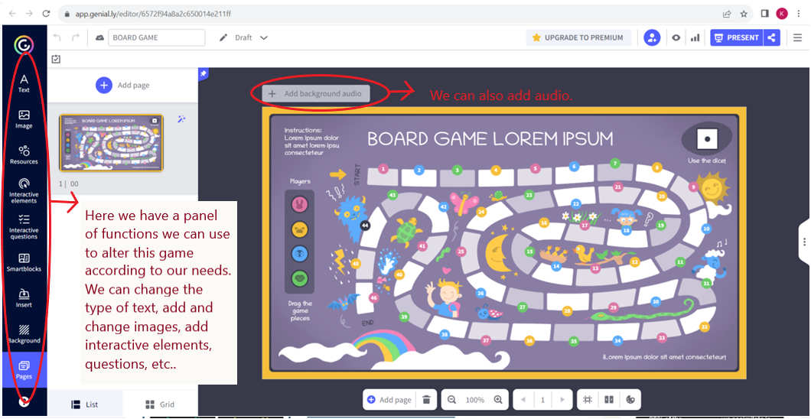Expand the Draft status dropdown

point(264,37)
